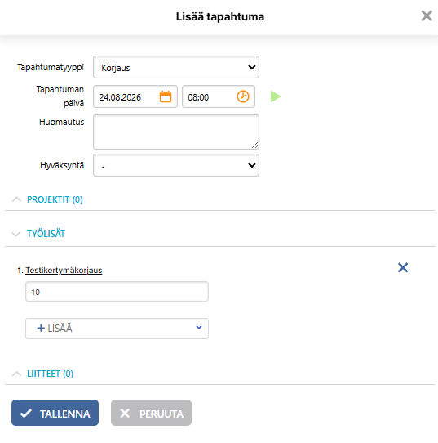Click the green play arrow icon
This screenshot has width=438, height=443.
[276, 96]
